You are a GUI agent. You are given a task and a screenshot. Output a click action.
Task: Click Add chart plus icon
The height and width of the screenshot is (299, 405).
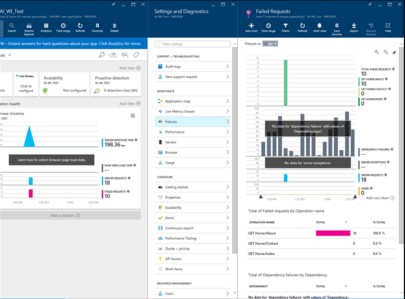[x=251, y=27]
